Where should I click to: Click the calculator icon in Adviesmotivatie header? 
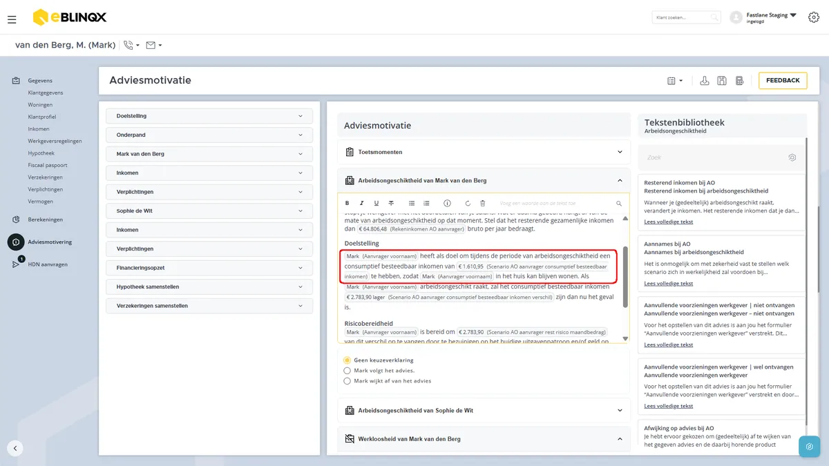[x=739, y=81]
